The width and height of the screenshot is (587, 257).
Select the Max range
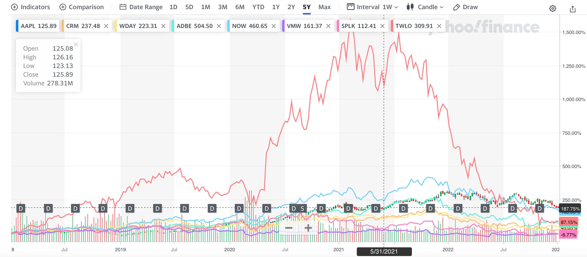[x=324, y=7]
